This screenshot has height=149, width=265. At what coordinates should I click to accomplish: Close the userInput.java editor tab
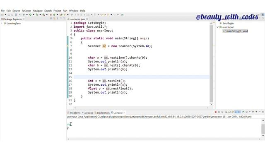click(x=87, y=19)
